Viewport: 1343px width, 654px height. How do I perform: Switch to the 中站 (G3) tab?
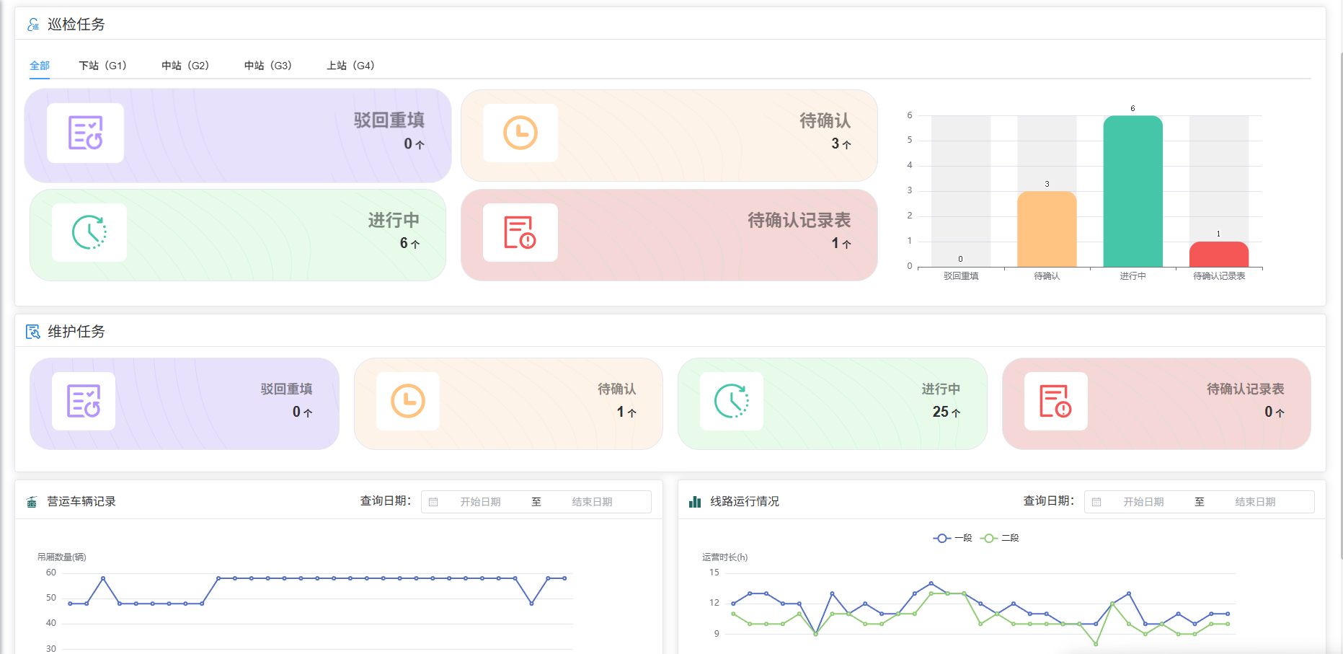(267, 66)
